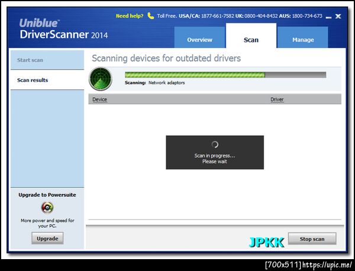Click 'Scan in progress...' message

[x=215, y=156]
